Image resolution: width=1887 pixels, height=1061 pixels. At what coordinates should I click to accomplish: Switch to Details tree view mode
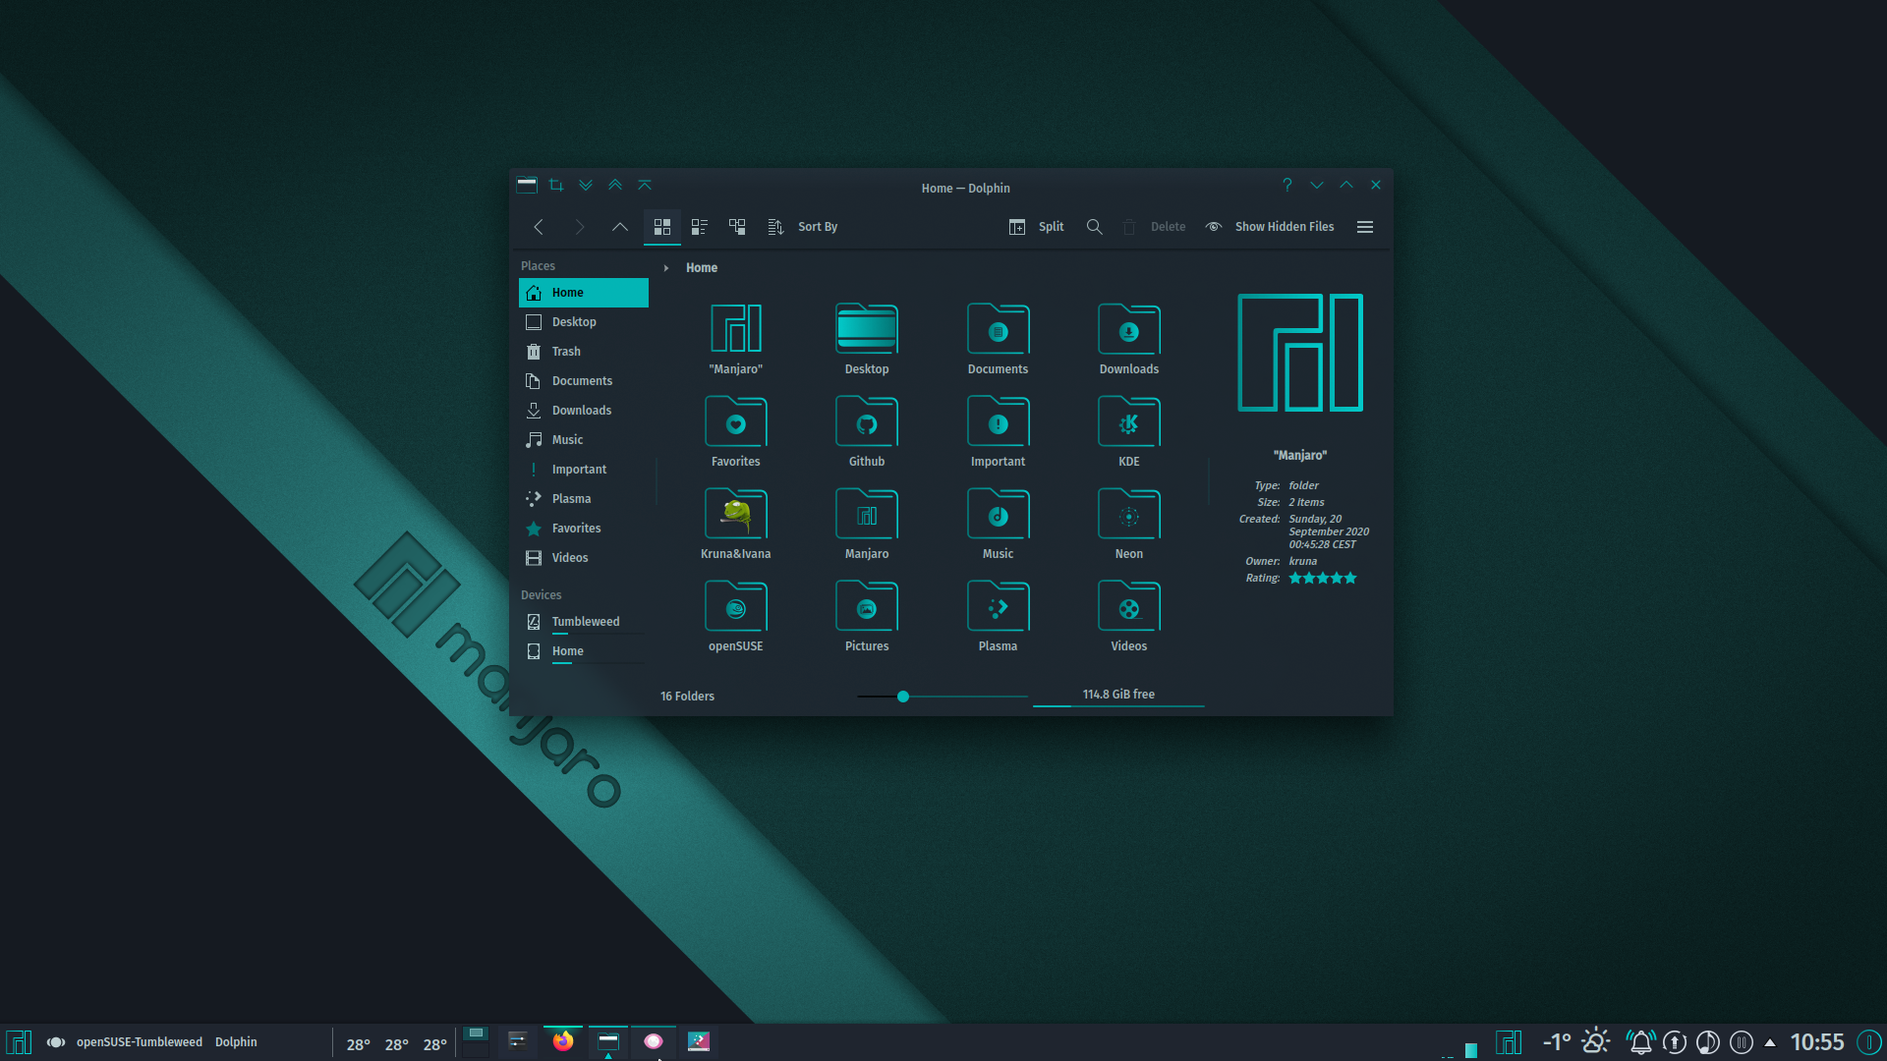[737, 227]
